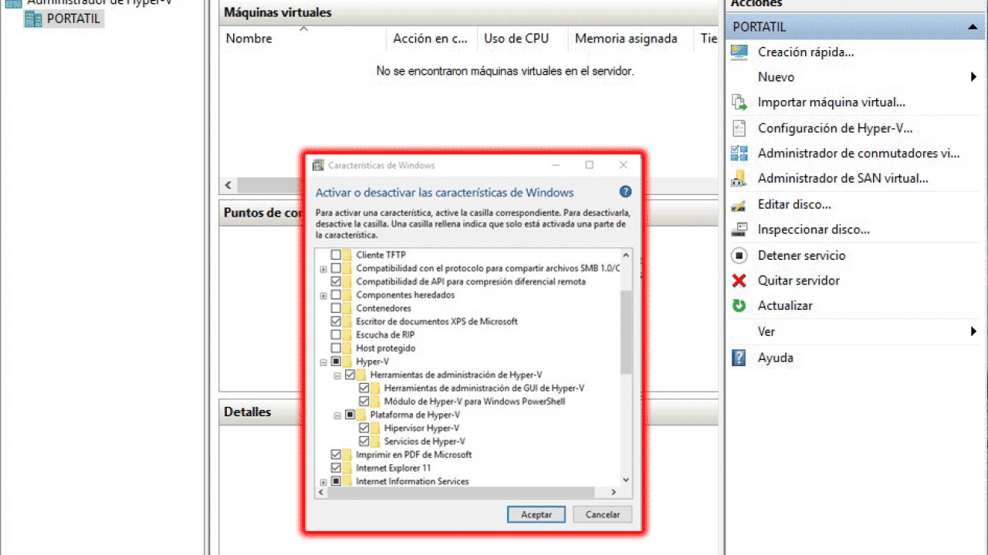Click the folder icon beside Internet Explorer 11
This screenshot has width=988, height=555.
347,468
